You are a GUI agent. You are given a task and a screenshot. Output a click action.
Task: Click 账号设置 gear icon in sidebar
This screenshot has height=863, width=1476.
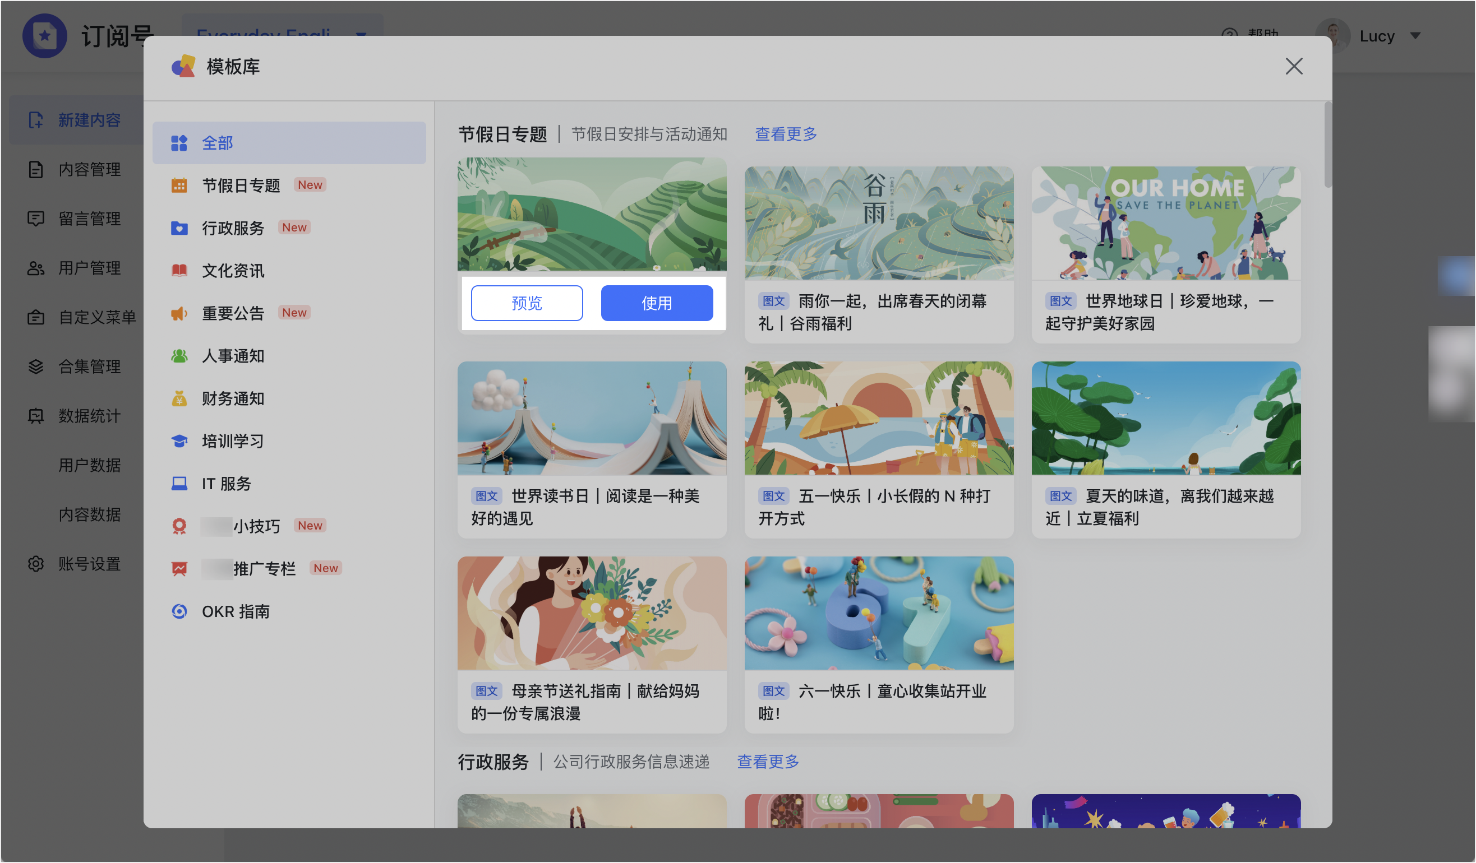[x=36, y=564]
